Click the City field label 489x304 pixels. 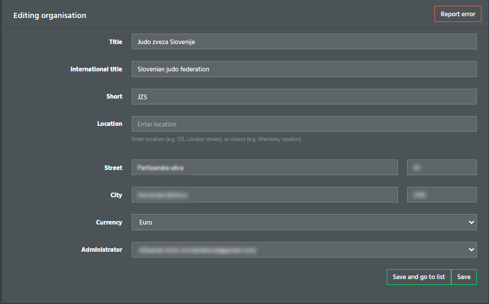(x=116, y=195)
